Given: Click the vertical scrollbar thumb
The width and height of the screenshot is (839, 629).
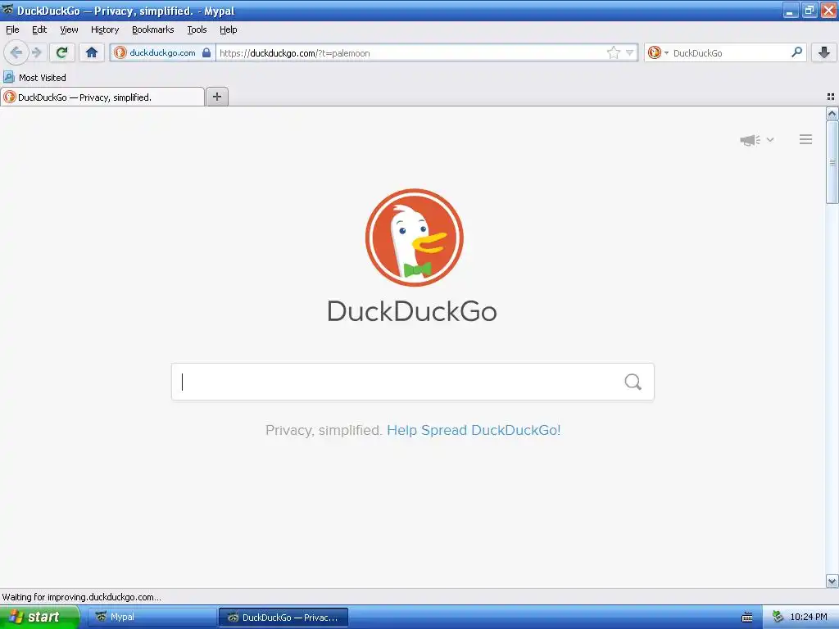Looking at the screenshot, I should tap(832, 162).
